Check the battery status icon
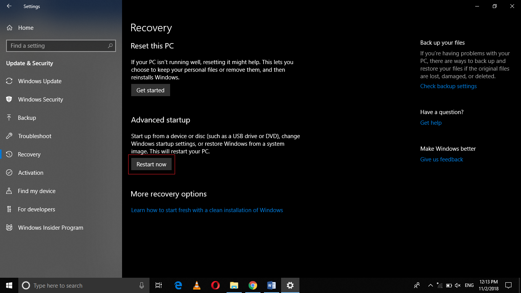Viewport: 521px width, 293px height. click(x=449, y=285)
